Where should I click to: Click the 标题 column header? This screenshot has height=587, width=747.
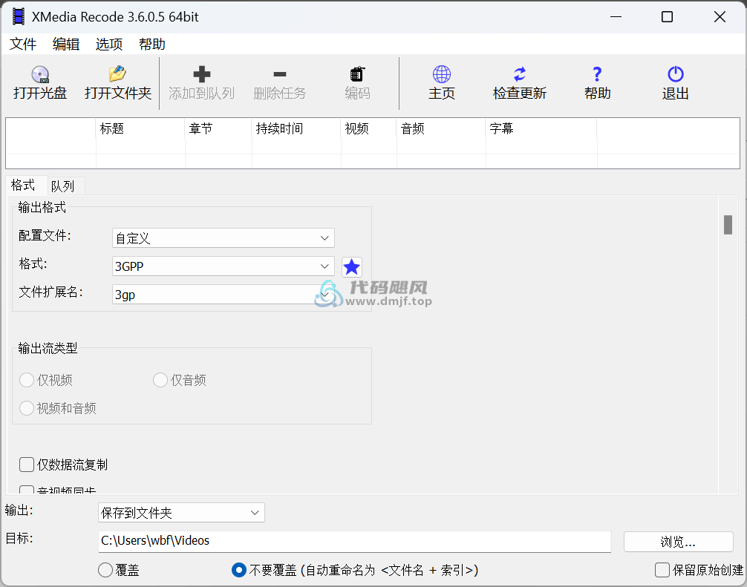coord(140,129)
